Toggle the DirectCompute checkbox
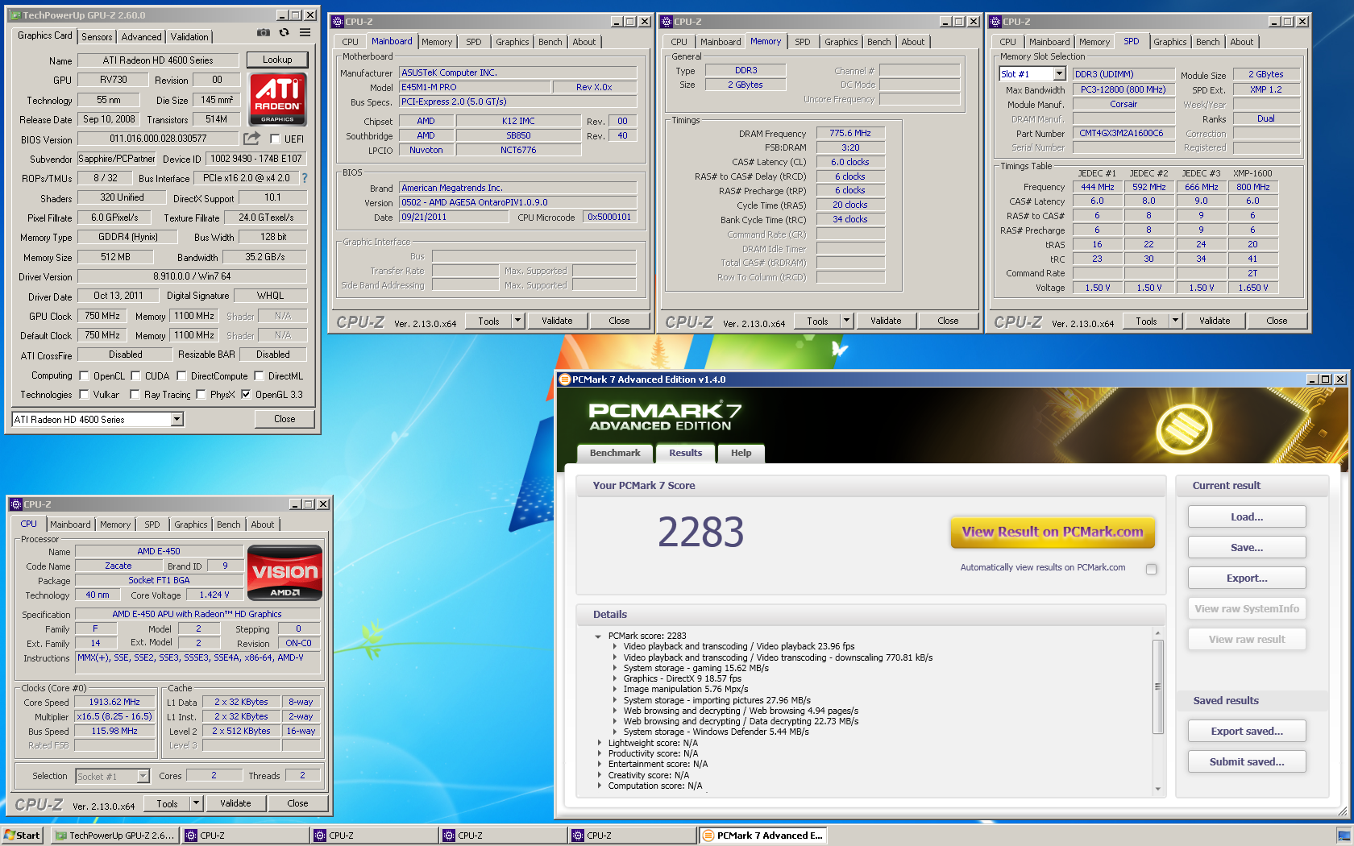Screen dimensions: 1354x846 pyautogui.click(x=181, y=375)
